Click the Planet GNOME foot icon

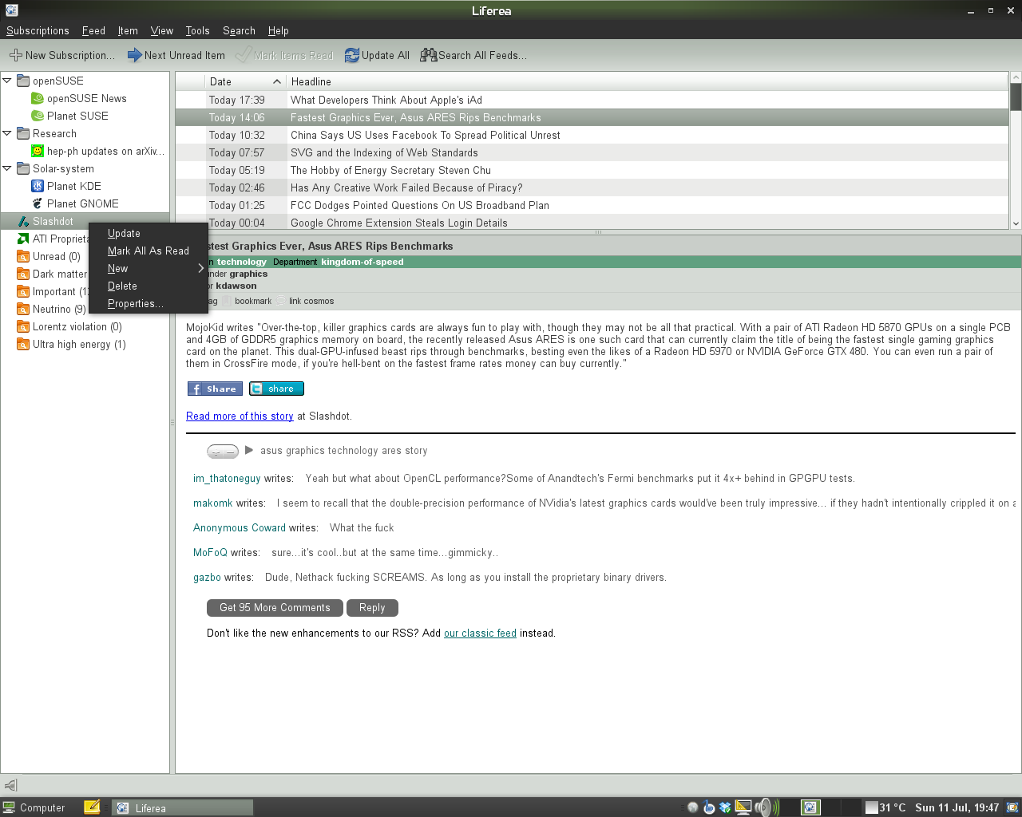(x=38, y=203)
